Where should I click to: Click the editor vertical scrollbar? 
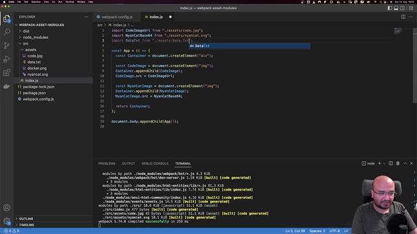415,66
